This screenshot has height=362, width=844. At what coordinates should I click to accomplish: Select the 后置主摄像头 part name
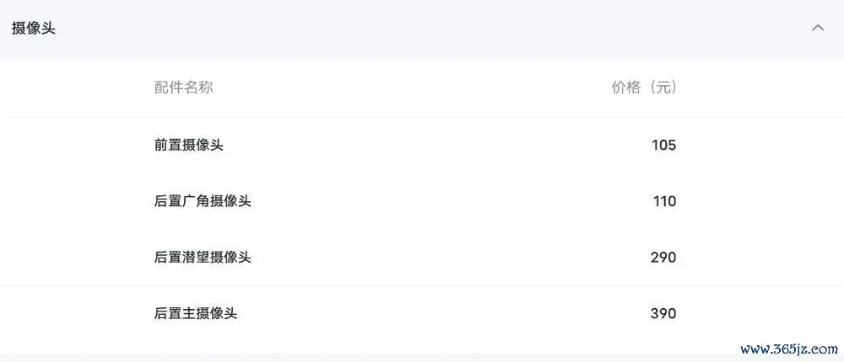click(x=196, y=313)
